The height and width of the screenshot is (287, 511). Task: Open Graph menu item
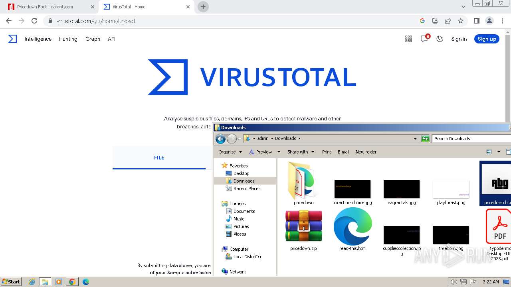[93, 39]
